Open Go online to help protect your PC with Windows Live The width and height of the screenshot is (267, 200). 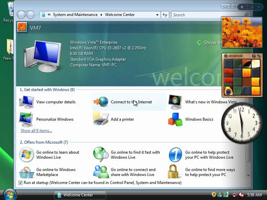point(201,155)
